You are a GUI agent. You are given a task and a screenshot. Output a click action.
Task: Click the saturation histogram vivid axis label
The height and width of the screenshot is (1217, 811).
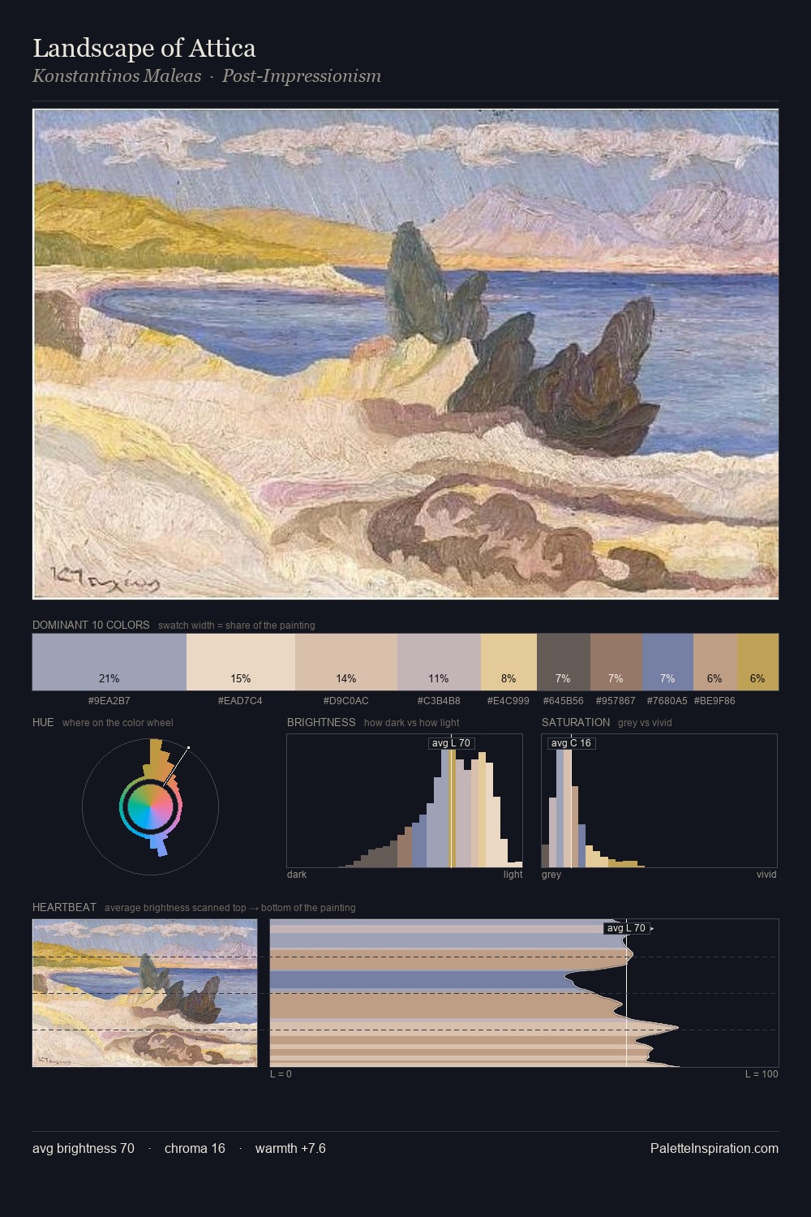tap(766, 875)
